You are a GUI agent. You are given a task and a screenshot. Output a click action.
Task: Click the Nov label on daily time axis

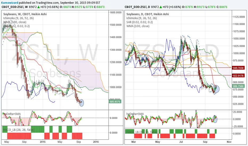[229, 142]
